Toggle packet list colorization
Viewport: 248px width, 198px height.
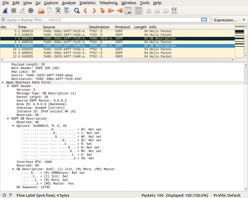pos(138,11)
